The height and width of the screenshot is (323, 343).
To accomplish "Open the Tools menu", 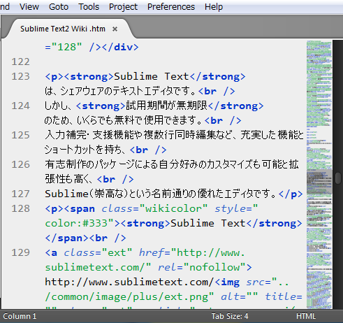I will [x=89, y=7].
